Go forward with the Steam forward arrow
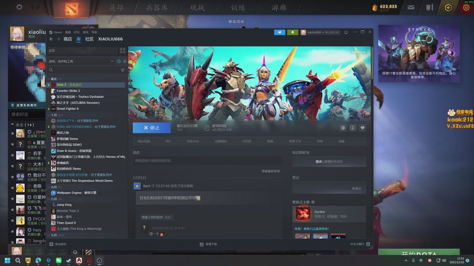Screen dimensions: 474x266 [58, 39]
